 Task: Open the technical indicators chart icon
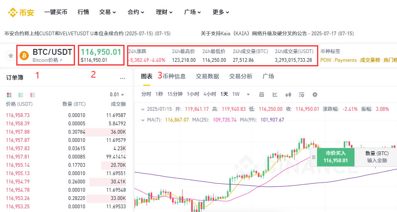(275, 95)
